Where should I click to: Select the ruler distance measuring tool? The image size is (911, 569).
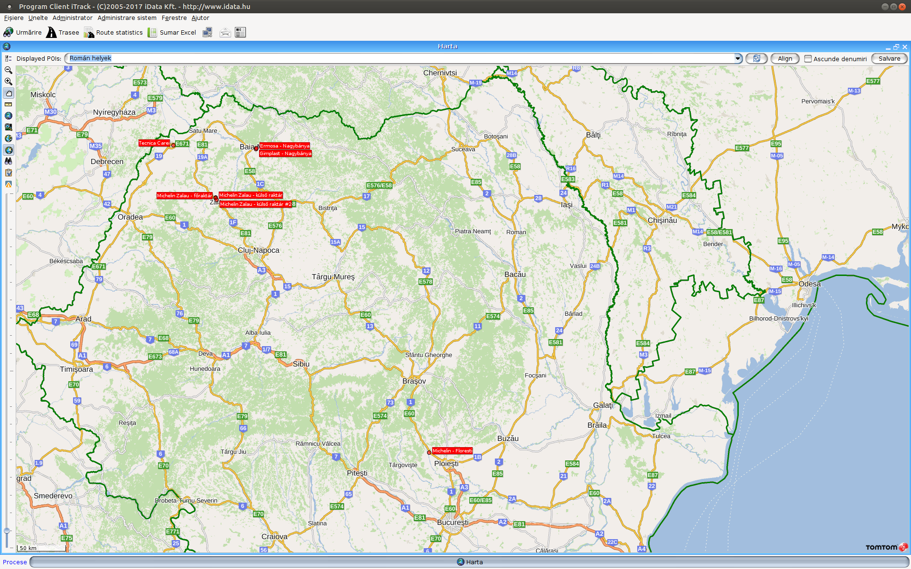click(x=8, y=104)
